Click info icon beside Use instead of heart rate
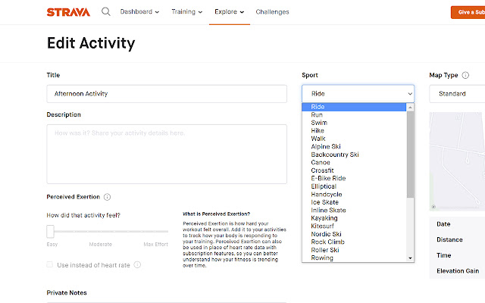The width and height of the screenshot is (485, 303). (x=137, y=264)
